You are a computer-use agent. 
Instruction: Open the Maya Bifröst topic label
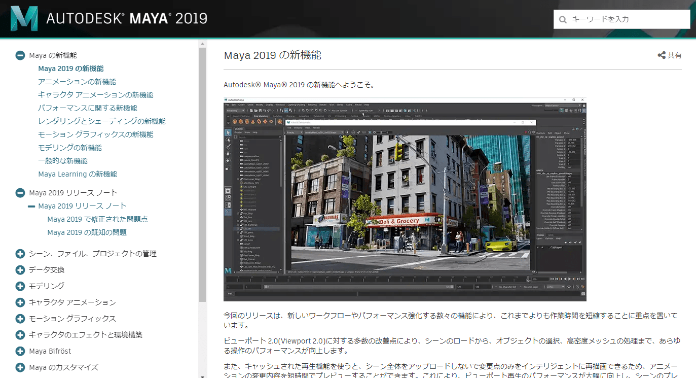pos(50,351)
